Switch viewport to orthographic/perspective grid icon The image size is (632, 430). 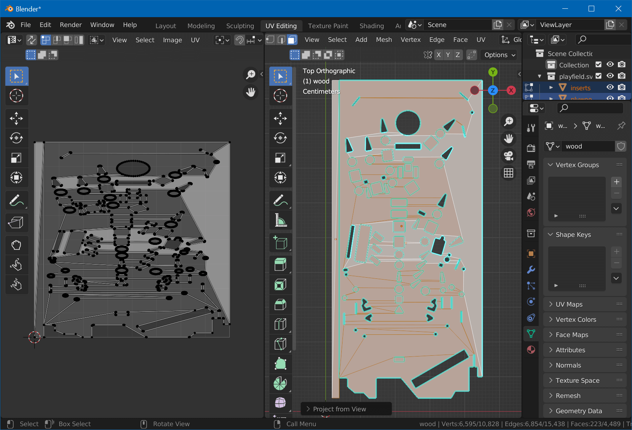(x=509, y=173)
